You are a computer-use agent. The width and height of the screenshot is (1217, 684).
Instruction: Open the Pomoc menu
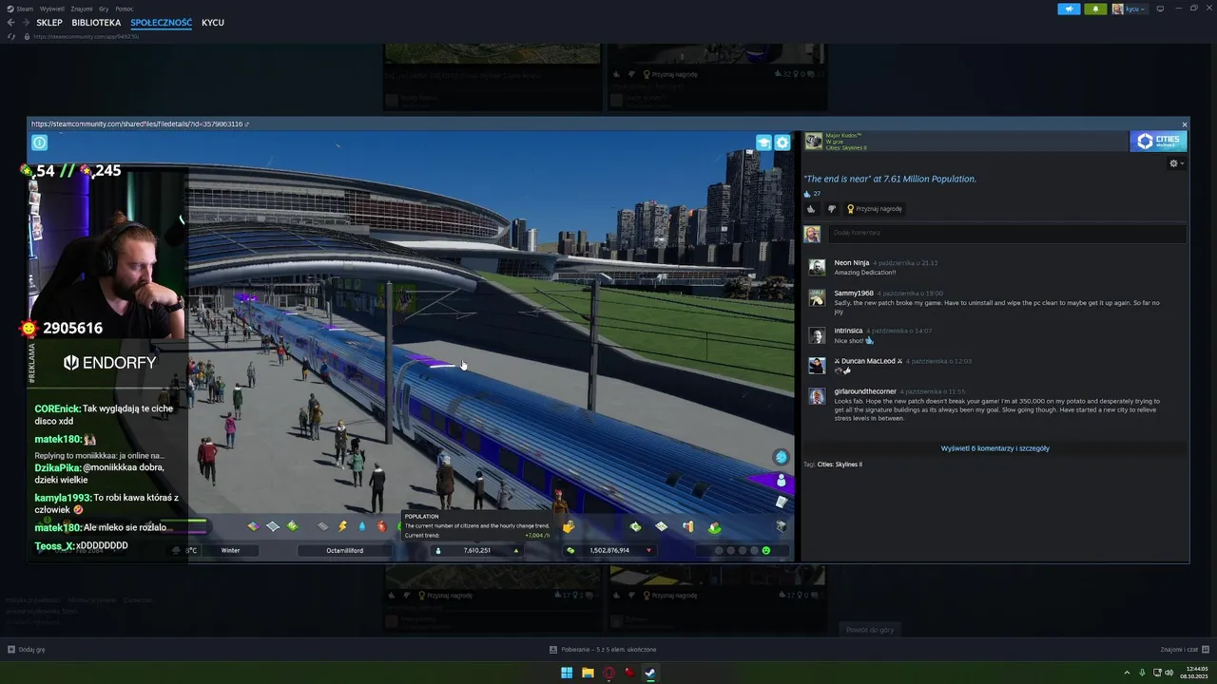pos(125,9)
